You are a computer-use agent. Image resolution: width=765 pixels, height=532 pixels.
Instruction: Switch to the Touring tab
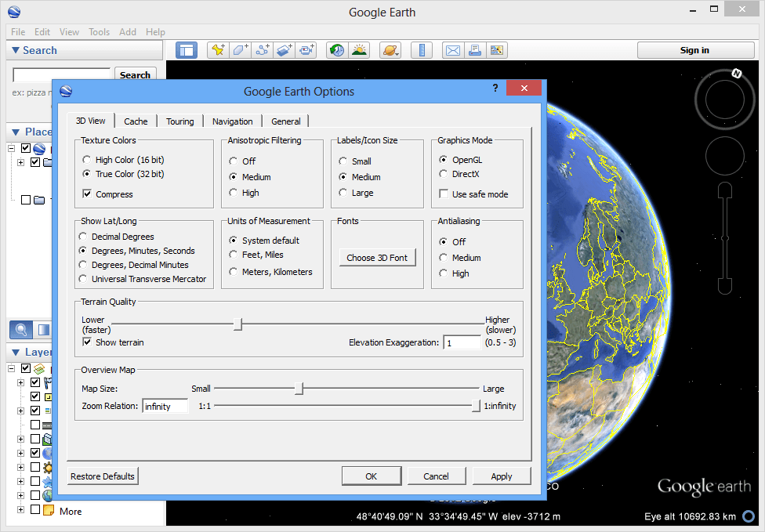point(179,121)
